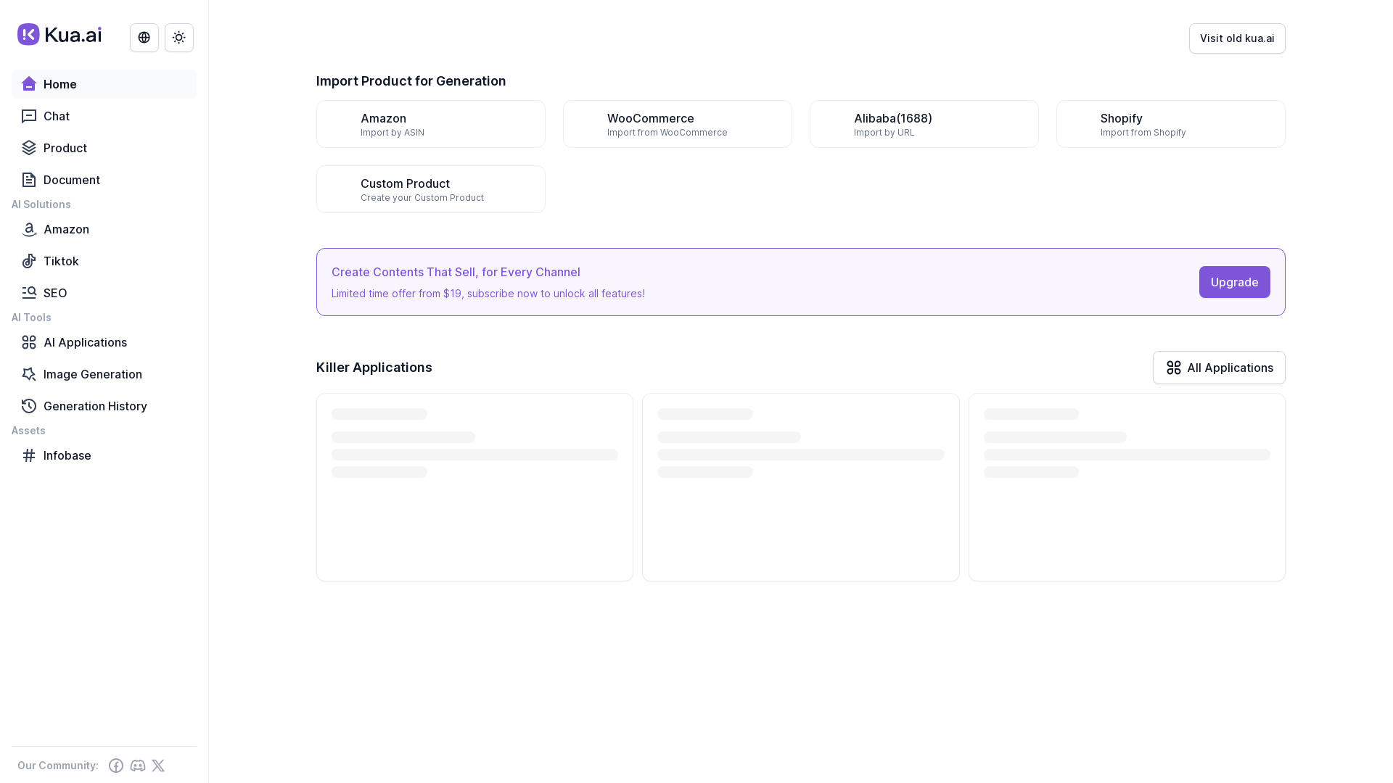1393x783 pixels.
Task: Click the Chat bubble icon
Action: click(29, 116)
